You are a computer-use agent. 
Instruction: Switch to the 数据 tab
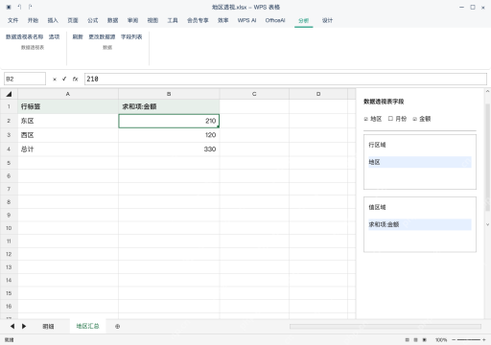(x=112, y=20)
